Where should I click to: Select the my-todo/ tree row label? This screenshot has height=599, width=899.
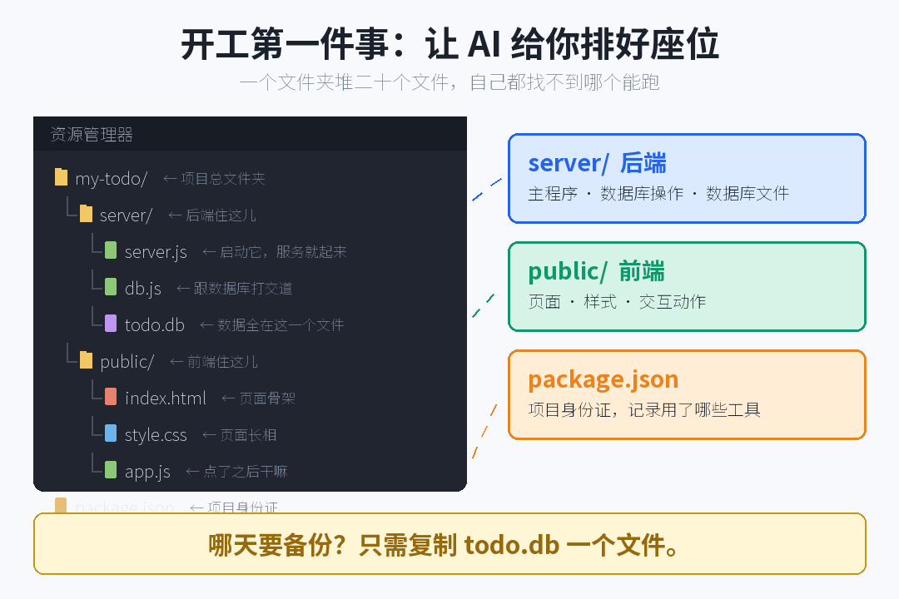click(112, 179)
